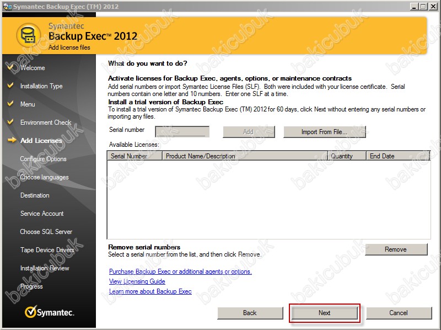Click the Symantec logo at sidebar bottom
Viewport: 441px width, 330px height.
click(x=49, y=312)
